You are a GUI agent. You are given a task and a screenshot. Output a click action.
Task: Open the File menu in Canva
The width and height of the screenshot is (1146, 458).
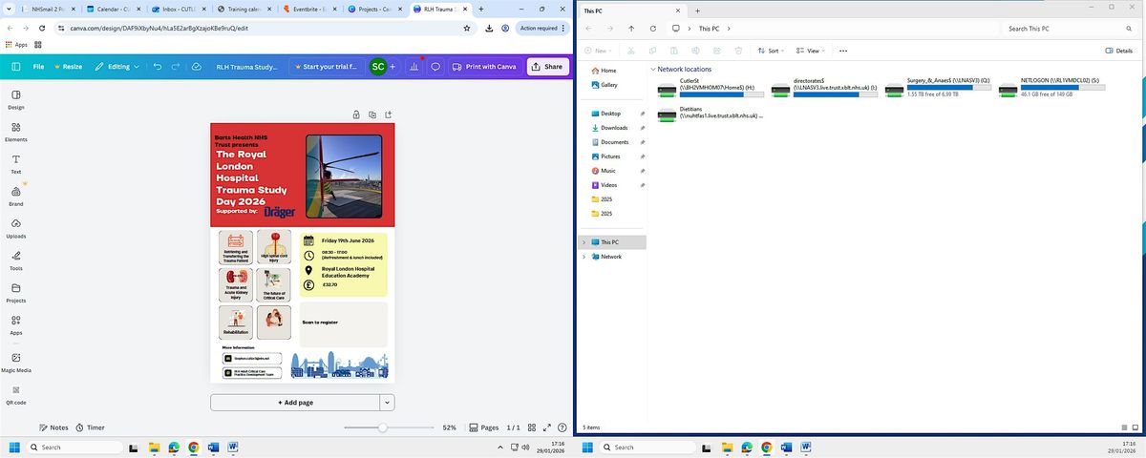(38, 67)
